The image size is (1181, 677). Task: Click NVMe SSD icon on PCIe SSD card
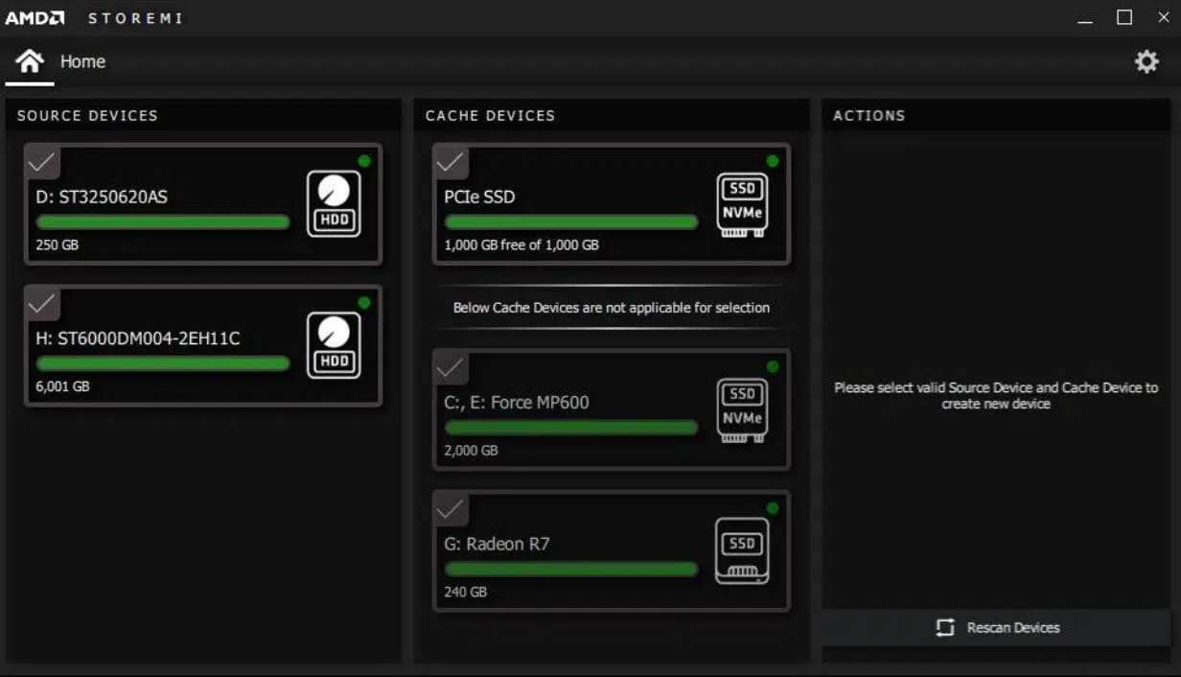(x=742, y=204)
